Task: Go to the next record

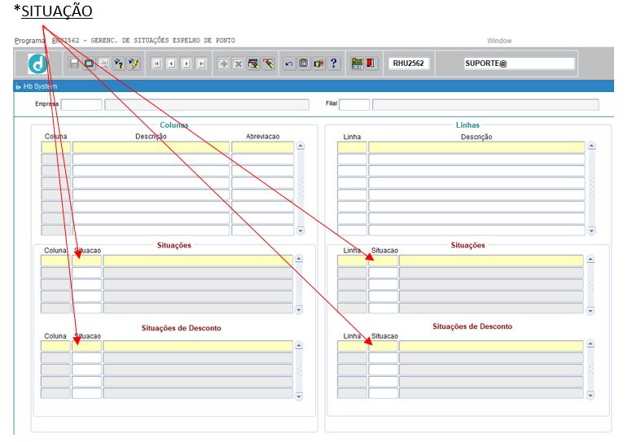Action: coord(187,63)
